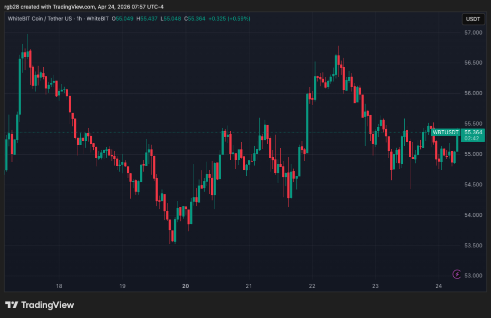Select date 18 on the time axis
491x318 pixels.
click(59, 286)
